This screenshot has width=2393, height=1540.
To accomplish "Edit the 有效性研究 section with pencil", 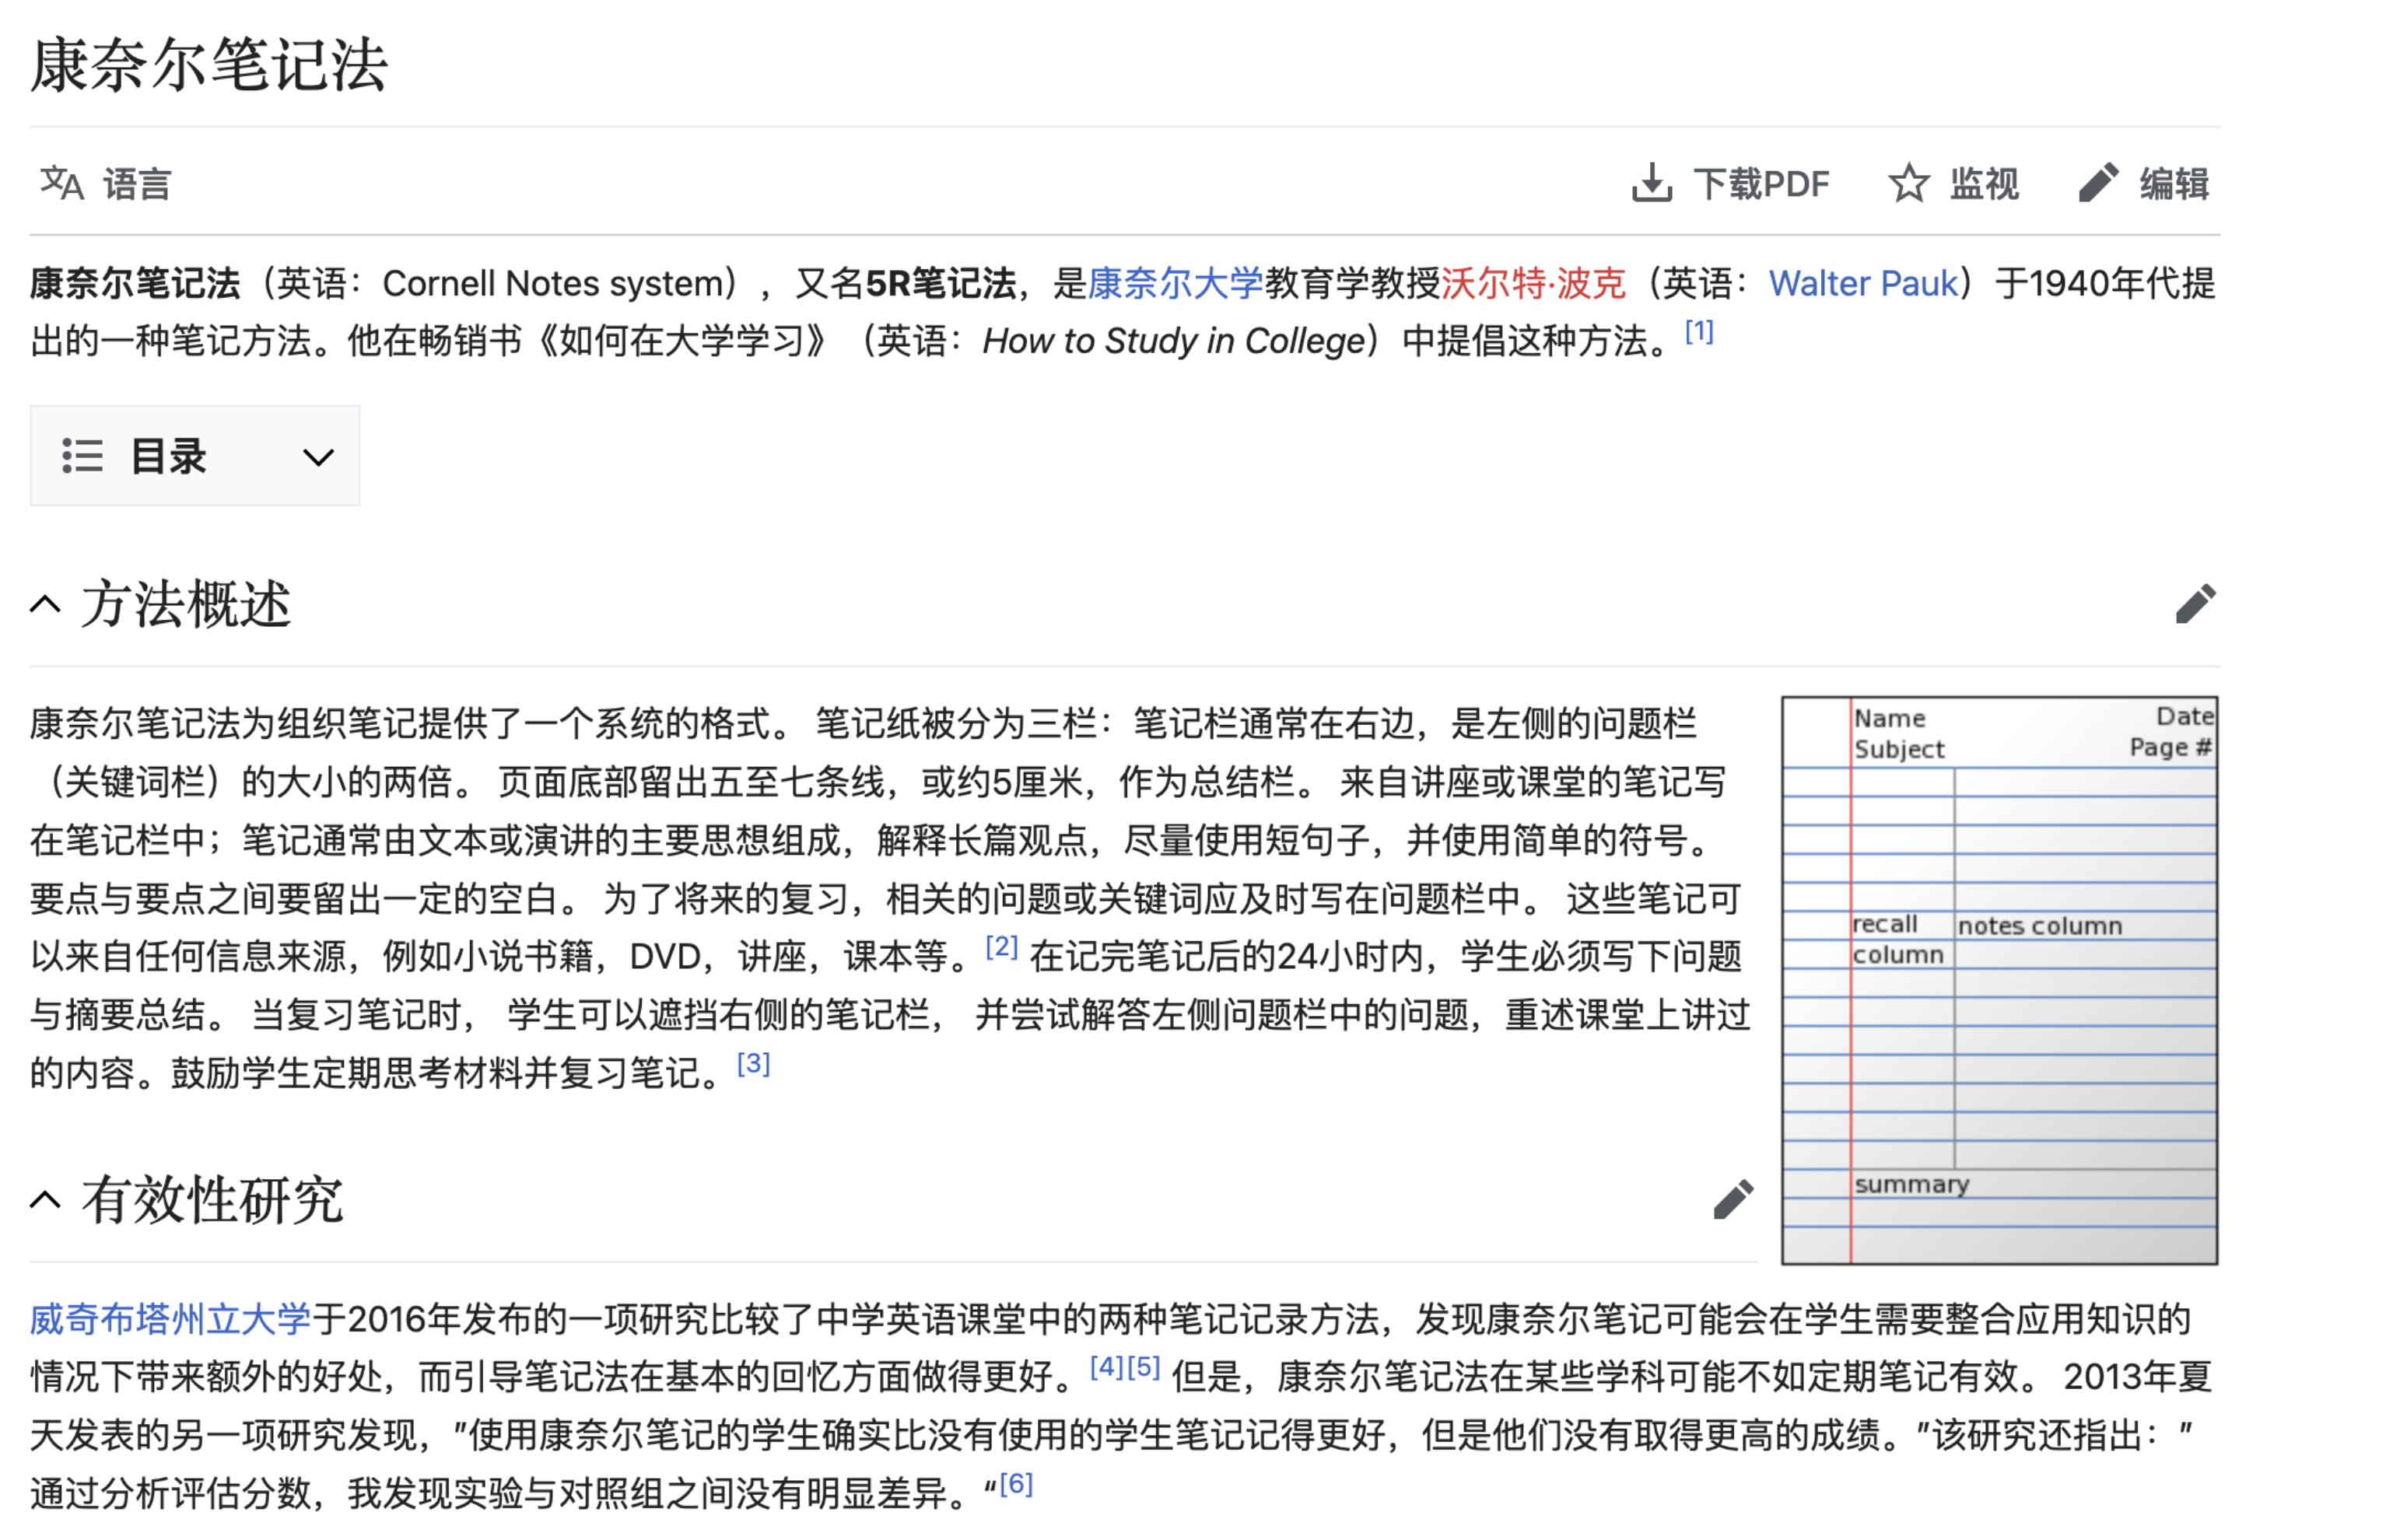I will [1733, 1199].
